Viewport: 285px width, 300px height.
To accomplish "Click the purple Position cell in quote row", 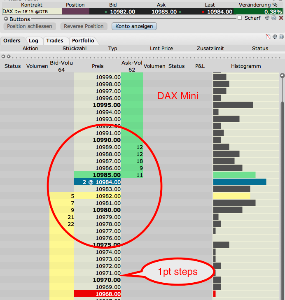I will 76,12.
